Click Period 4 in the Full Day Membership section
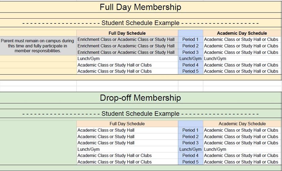The height and width of the screenshot is (171, 282). 190,65
